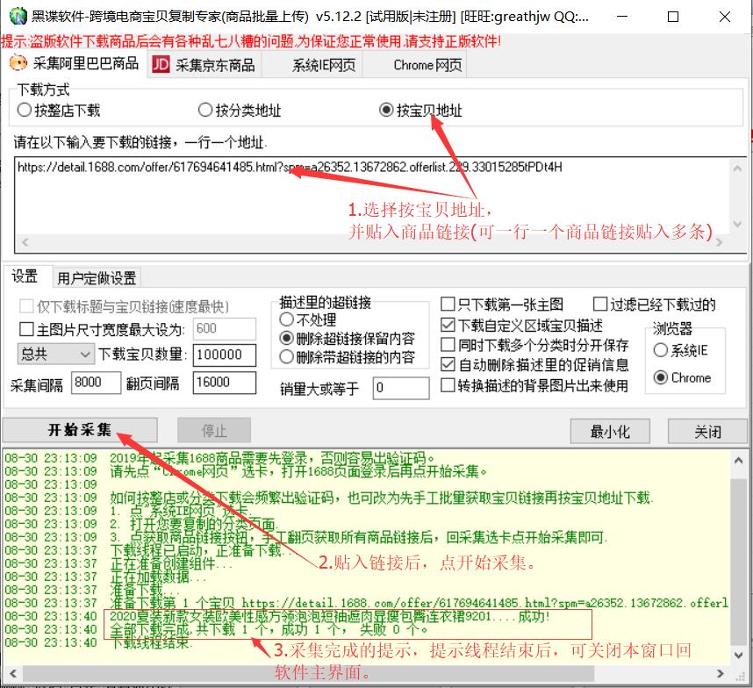Image resolution: width=753 pixels, height=688 pixels.
Task: Click the 销量大或等于 input field
Action: tap(401, 388)
